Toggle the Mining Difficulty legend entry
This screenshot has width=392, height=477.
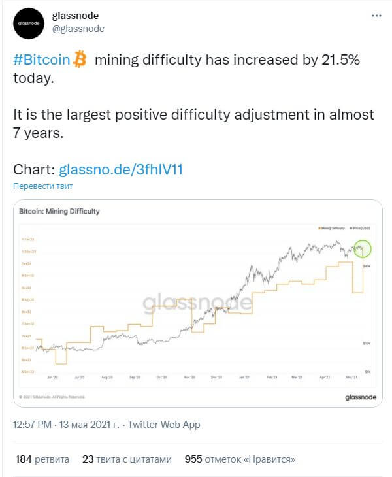click(331, 228)
